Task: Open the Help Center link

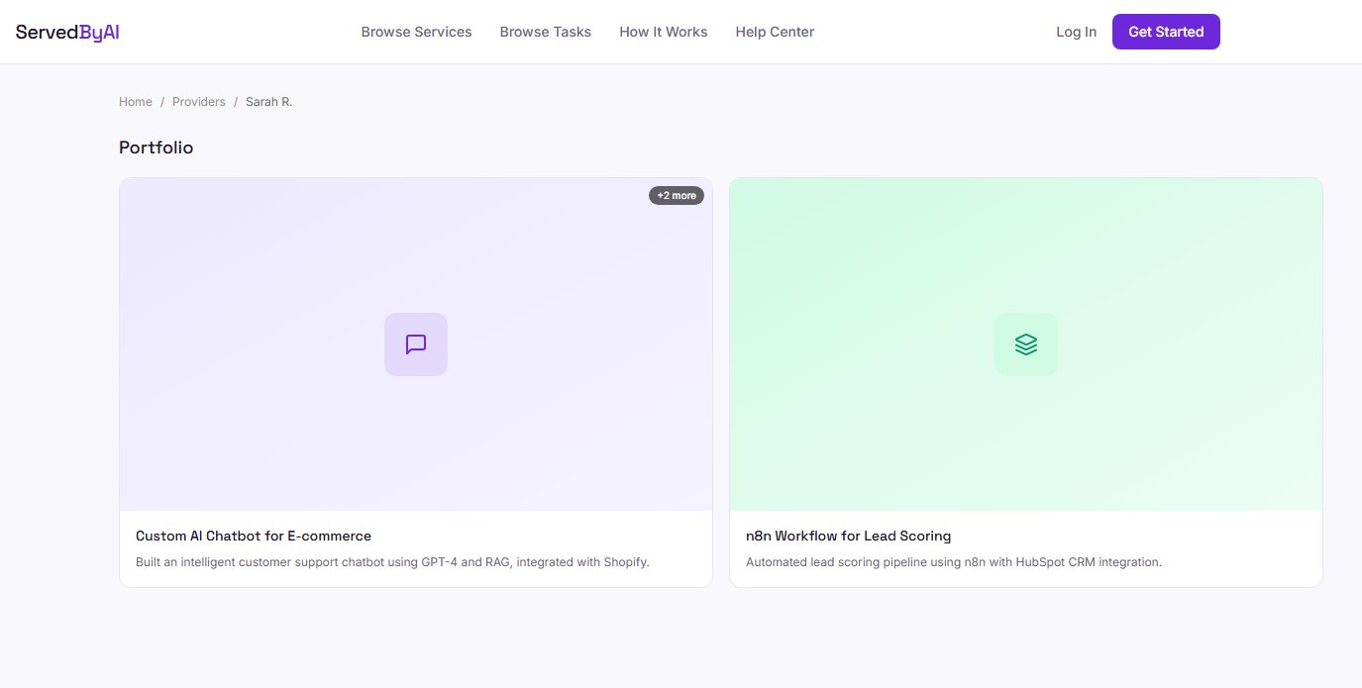Action: pyautogui.click(x=775, y=32)
